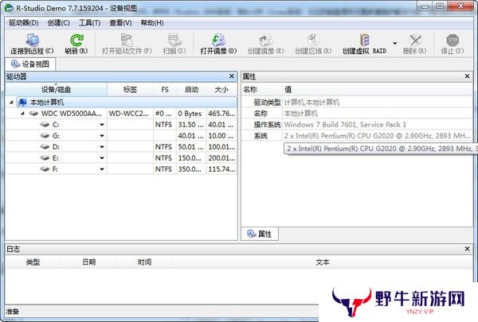Click the 创建区域 toolbar icon

[313, 40]
